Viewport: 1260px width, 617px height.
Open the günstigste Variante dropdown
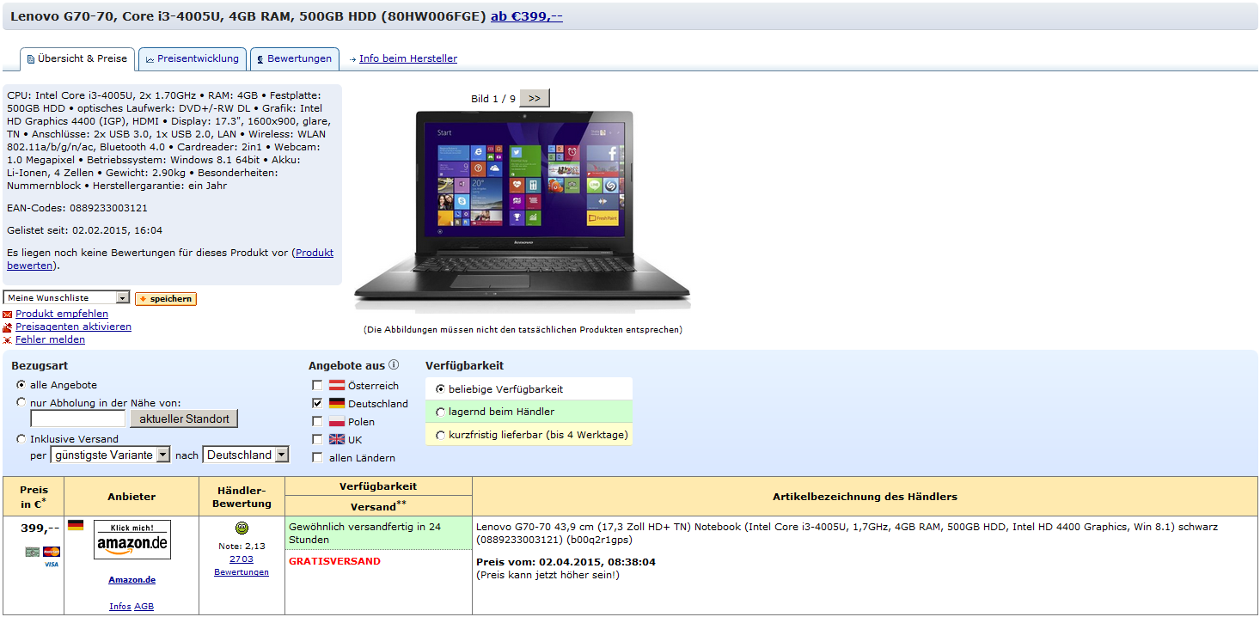point(111,455)
